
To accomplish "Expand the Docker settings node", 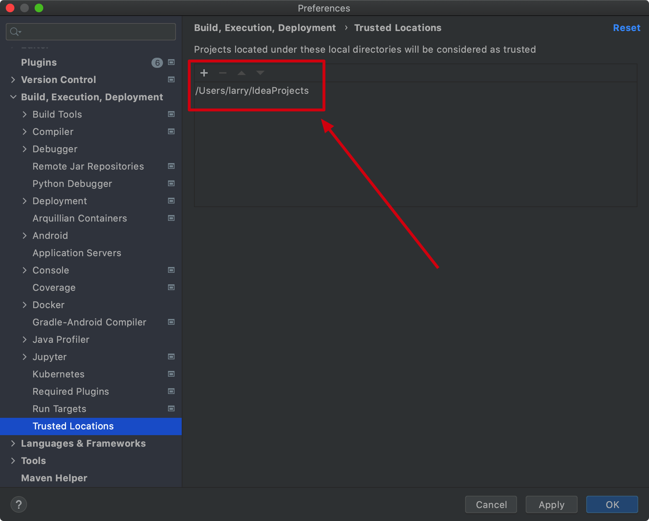I will pyautogui.click(x=25, y=305).
